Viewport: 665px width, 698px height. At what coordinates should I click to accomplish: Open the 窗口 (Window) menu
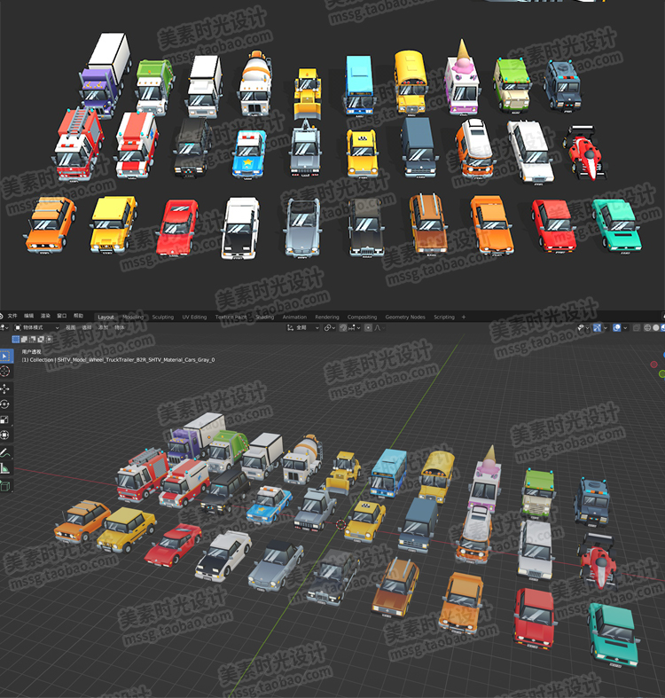[62, 316]
